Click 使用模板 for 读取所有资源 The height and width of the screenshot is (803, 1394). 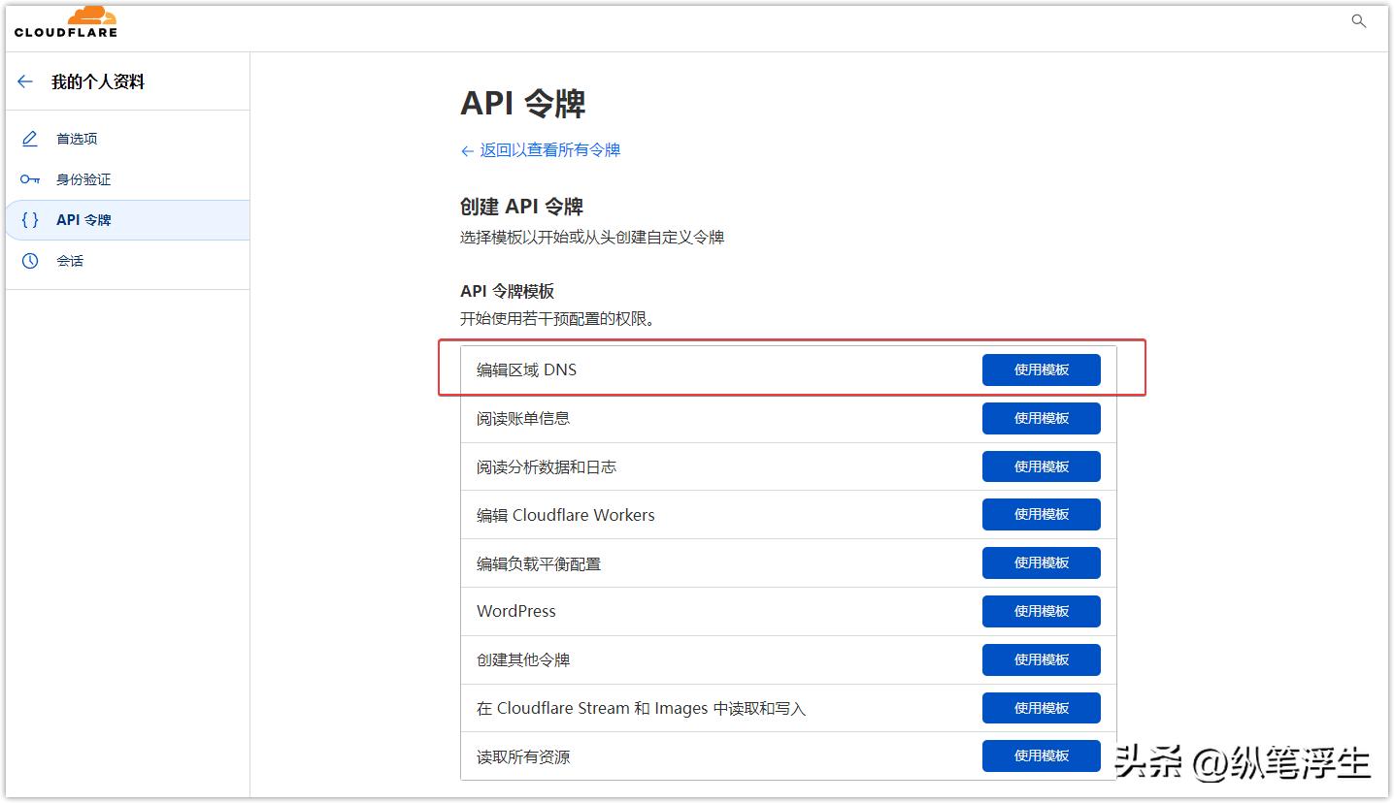1041,755
